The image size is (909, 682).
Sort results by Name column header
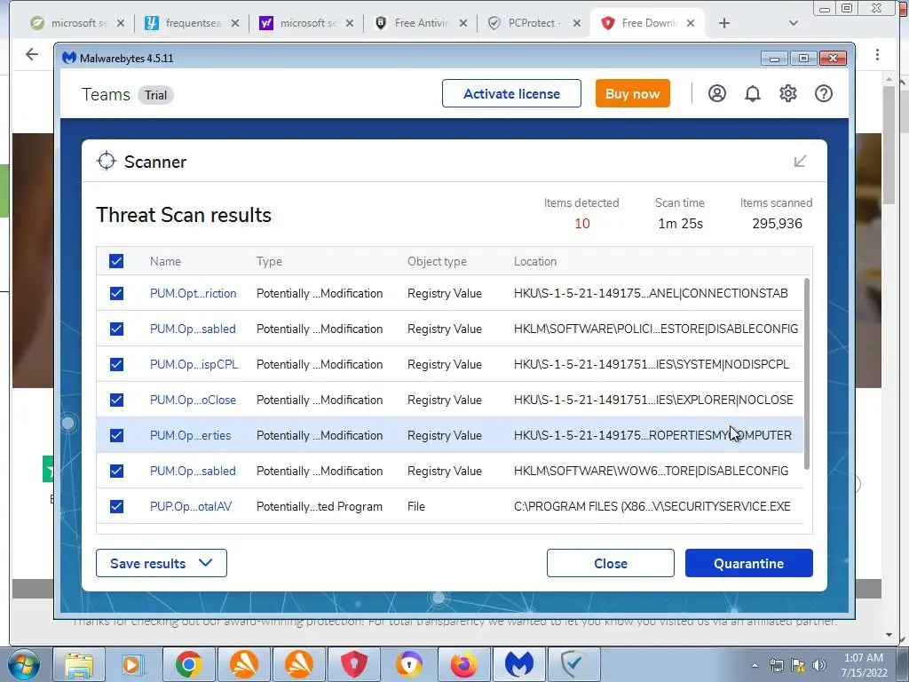pos(165,262)
